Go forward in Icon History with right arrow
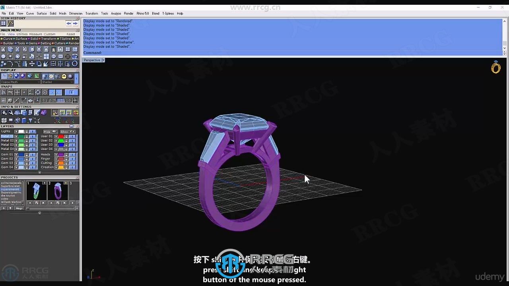This screenshot has width=509, height=286. click(x=75, y=23)
